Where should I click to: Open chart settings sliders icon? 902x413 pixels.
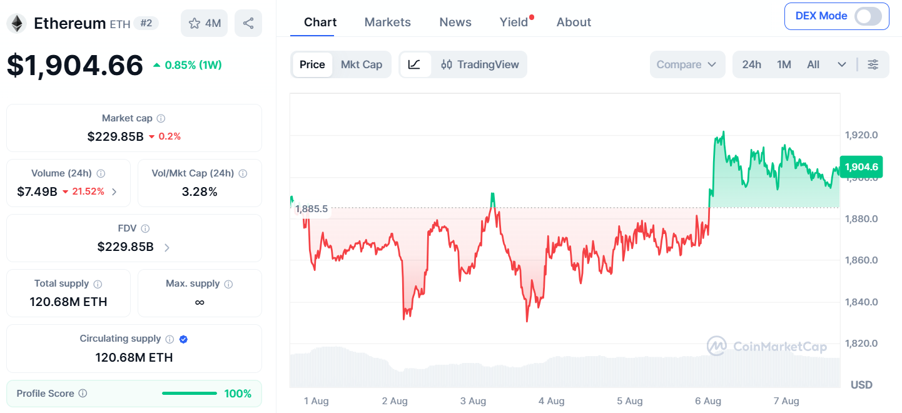click(873, 64)
